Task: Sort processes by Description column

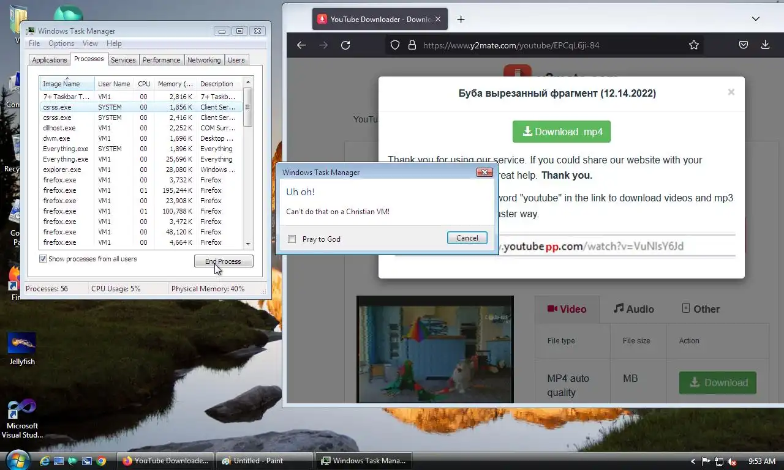Action: [x=219, y=84]
